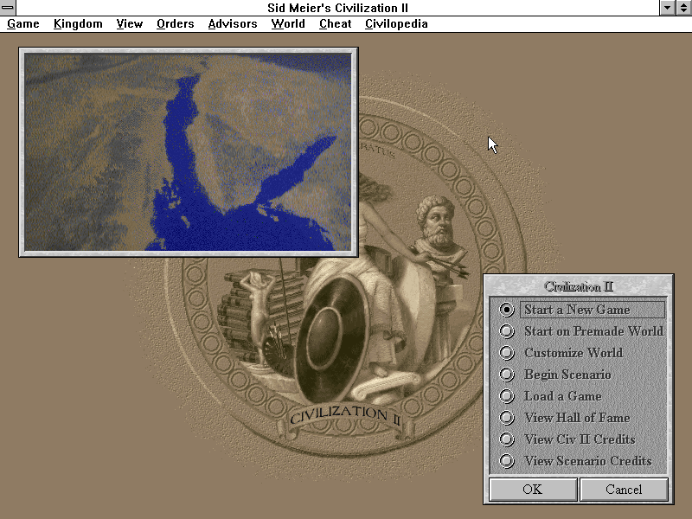
Task: Select the Start a New Game radio button
Action: click(x=507, y=310)
